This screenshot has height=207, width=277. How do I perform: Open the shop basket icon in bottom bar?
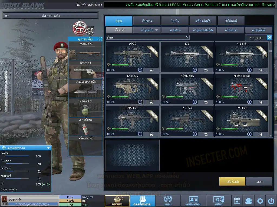pos(117,201)
